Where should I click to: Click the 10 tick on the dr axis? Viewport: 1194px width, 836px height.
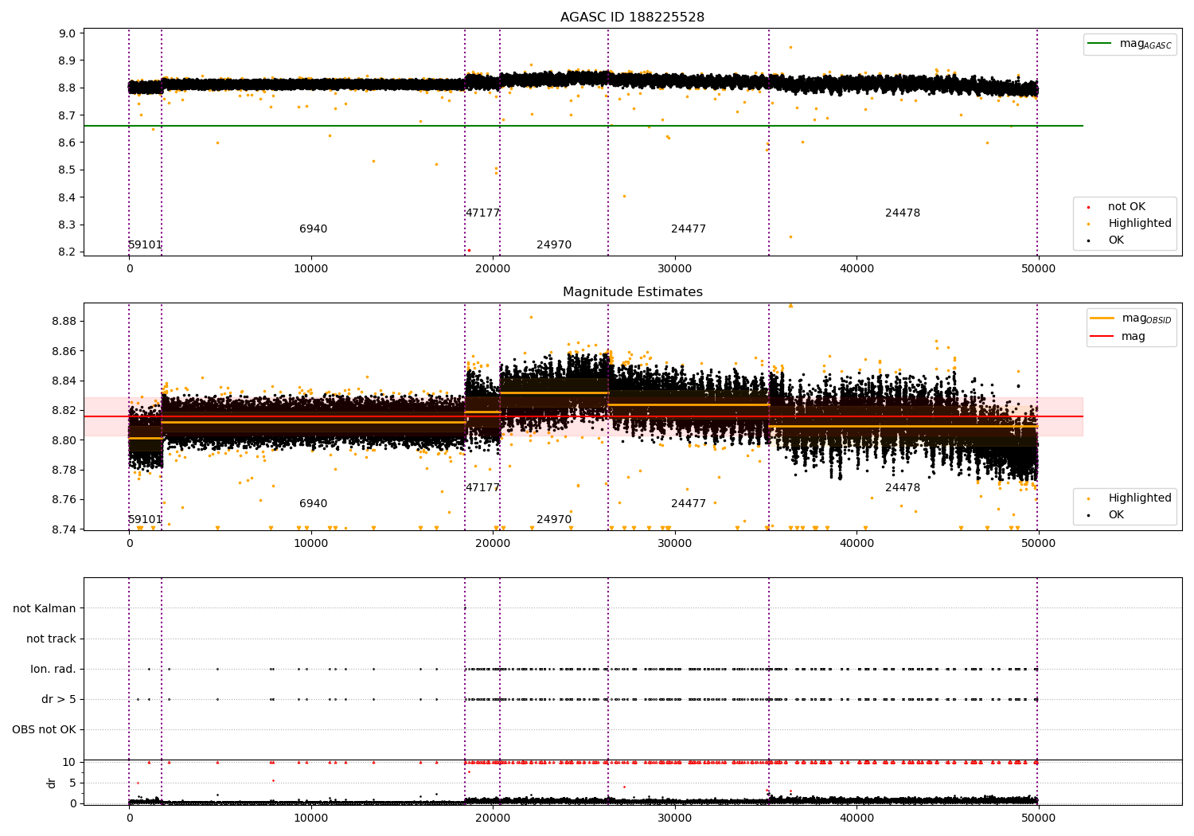coord(69,762)
